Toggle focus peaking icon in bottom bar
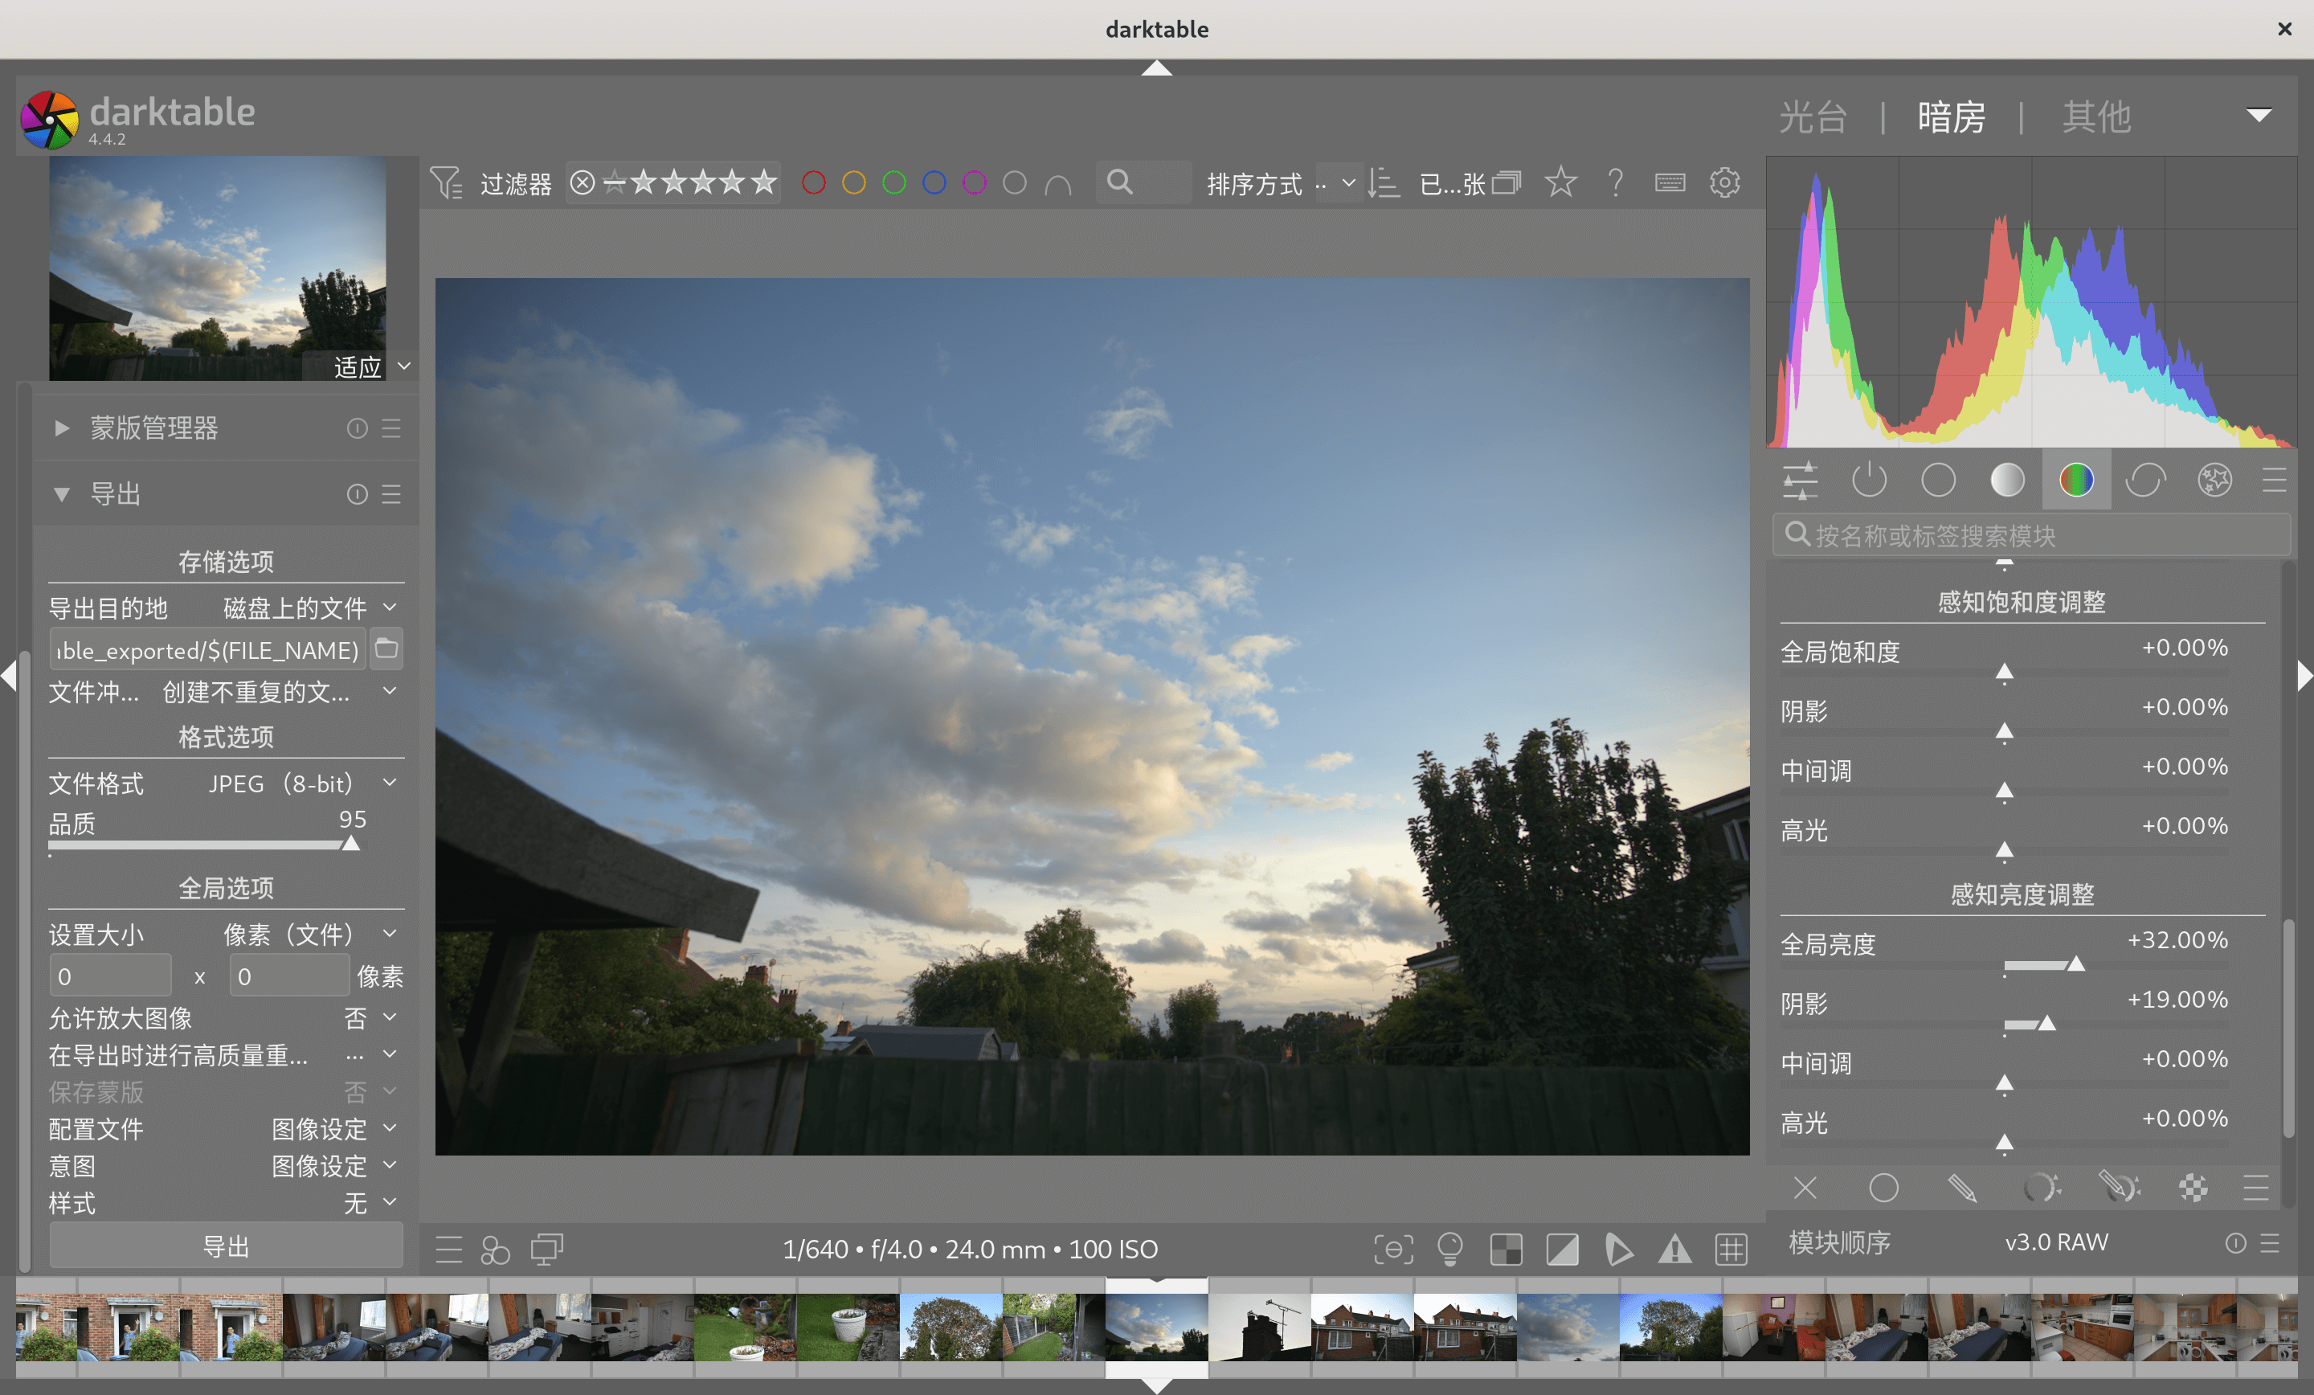 pos(1392,1250)
